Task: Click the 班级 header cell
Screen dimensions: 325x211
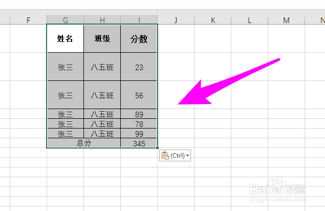Action: 102,38
